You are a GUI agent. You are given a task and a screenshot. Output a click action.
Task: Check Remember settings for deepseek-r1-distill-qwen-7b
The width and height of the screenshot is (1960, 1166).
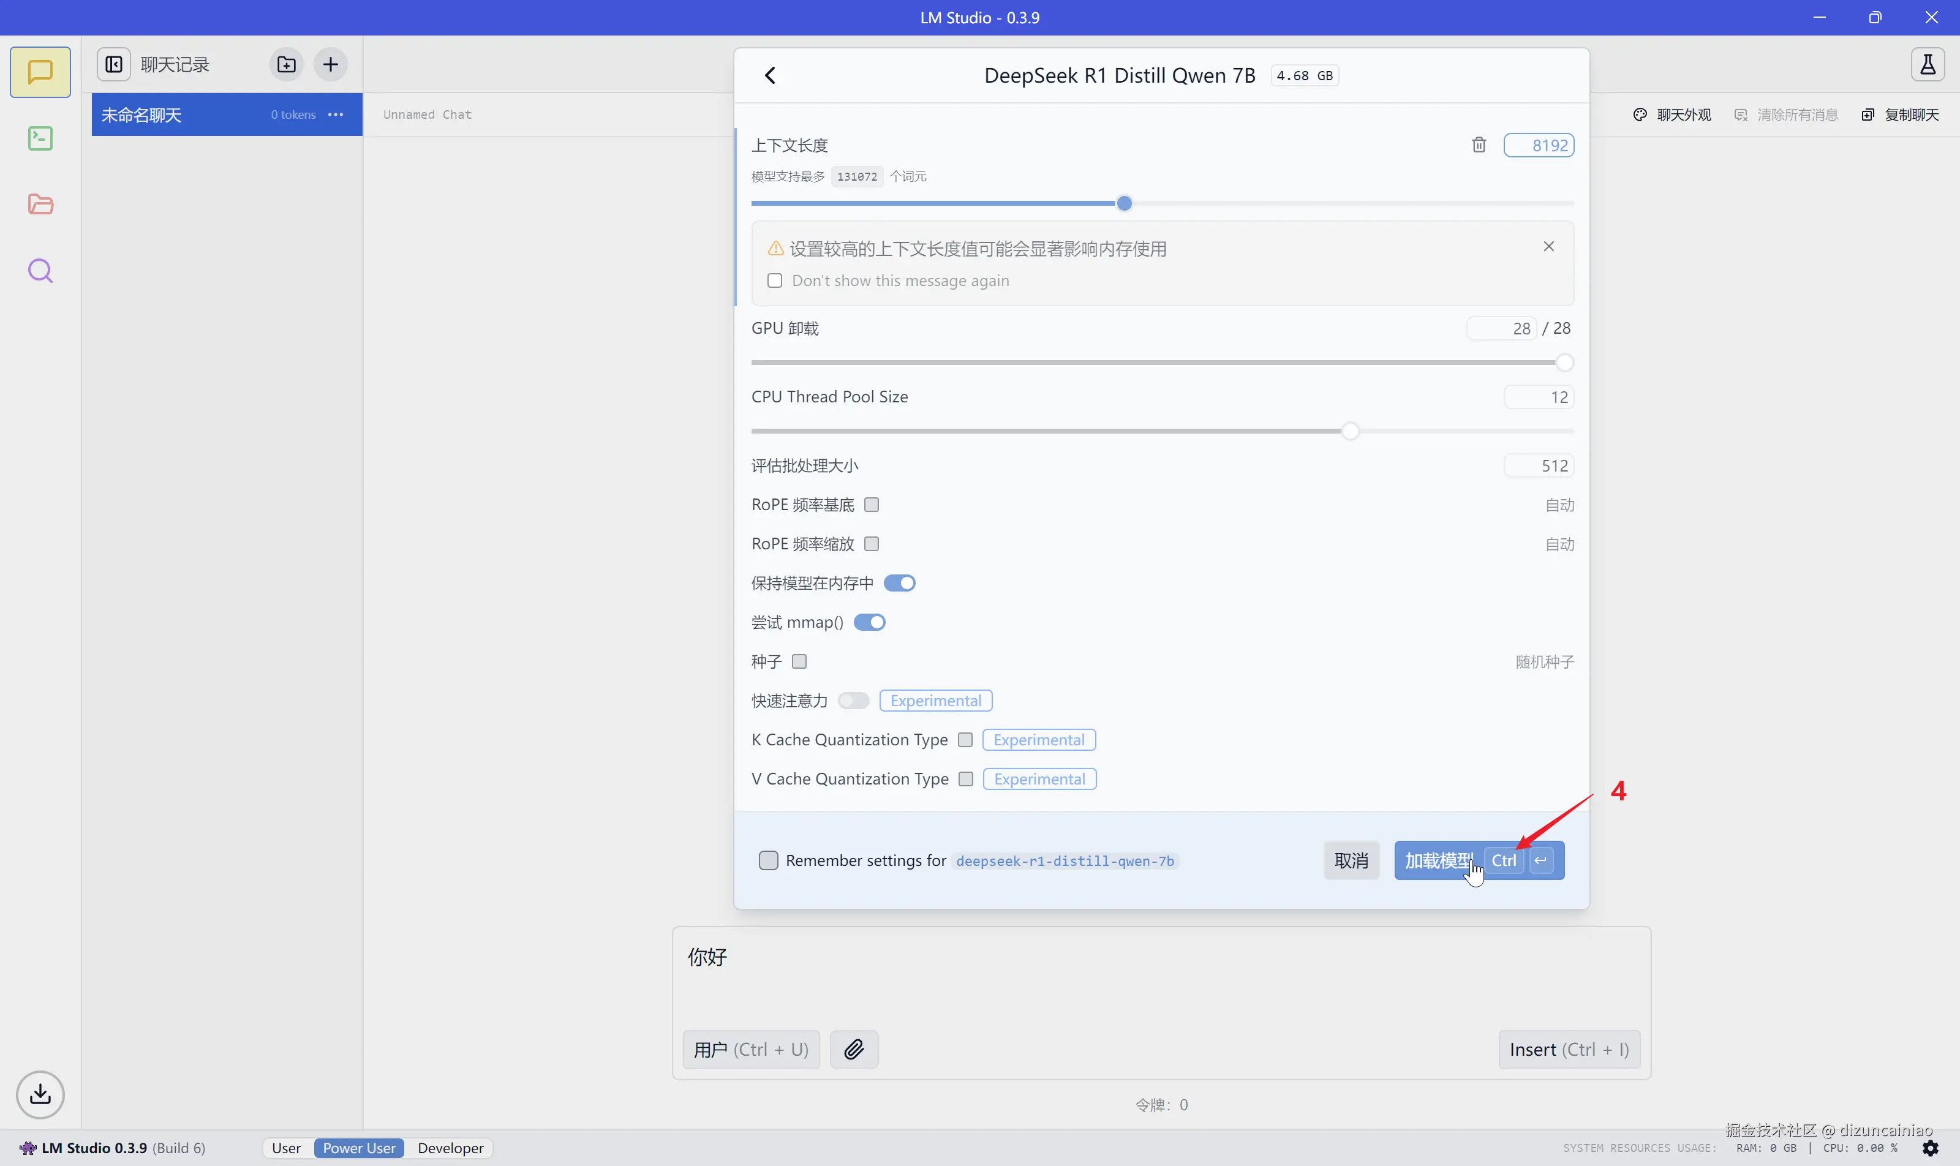[768, 860]
